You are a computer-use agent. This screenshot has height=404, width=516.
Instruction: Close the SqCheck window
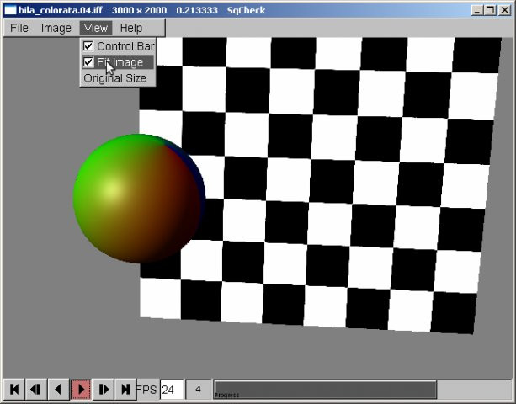pos(504,10)
